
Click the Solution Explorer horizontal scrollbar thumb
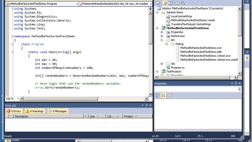pyautogui.click(x=194, y=77)
